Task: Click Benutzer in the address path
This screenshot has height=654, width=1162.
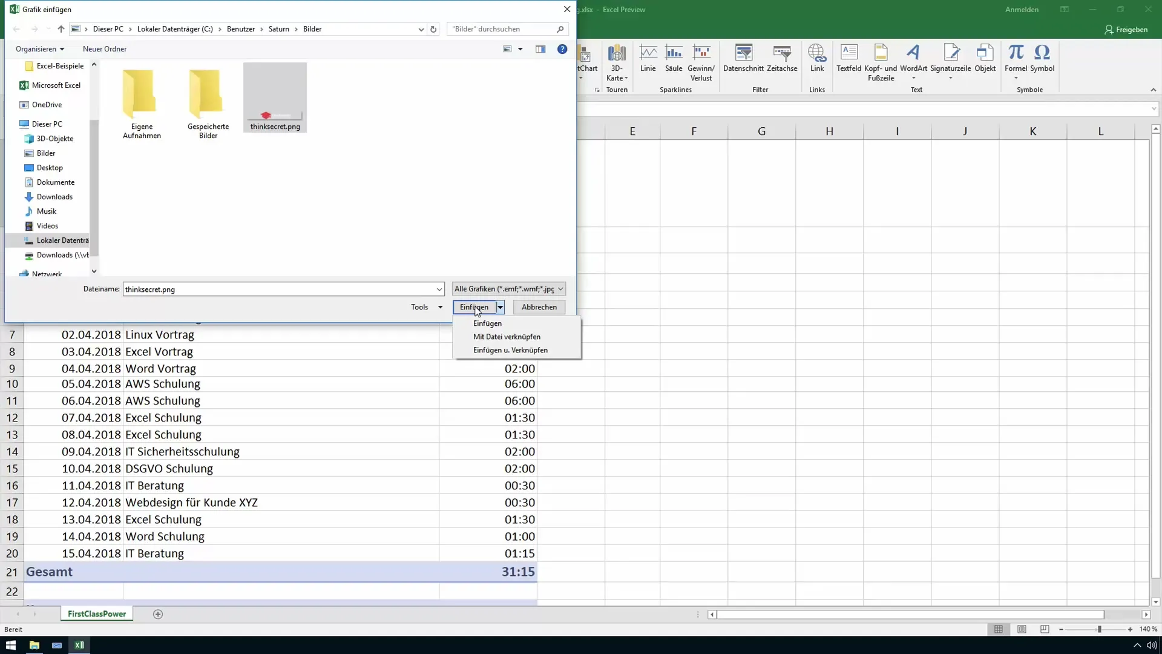Action: (241, 29)
